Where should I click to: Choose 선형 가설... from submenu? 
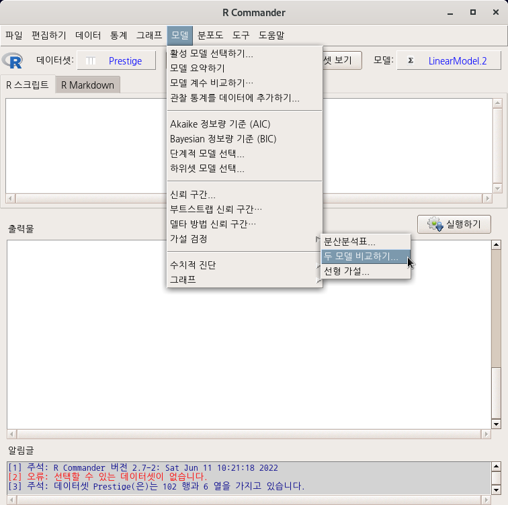point(366,271)
